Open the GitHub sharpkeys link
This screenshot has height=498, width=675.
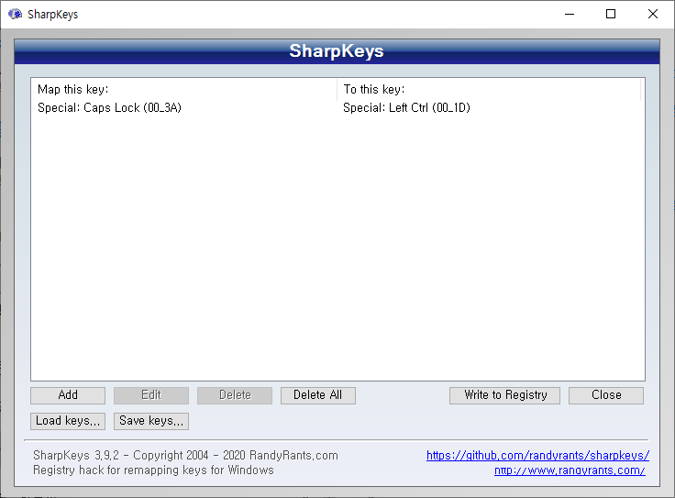pos(537,456)
